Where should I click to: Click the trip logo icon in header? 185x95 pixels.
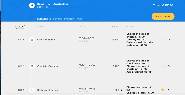pos(32,5)
